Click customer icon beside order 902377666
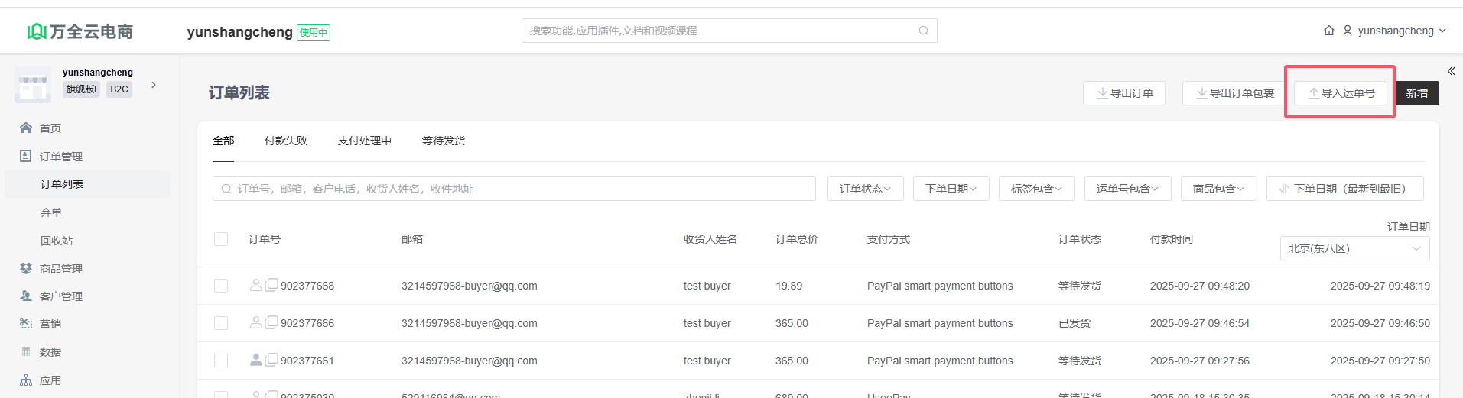 [255, 322]
